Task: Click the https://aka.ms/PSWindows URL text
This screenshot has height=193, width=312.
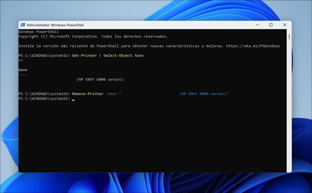Action: coord(253,46)
